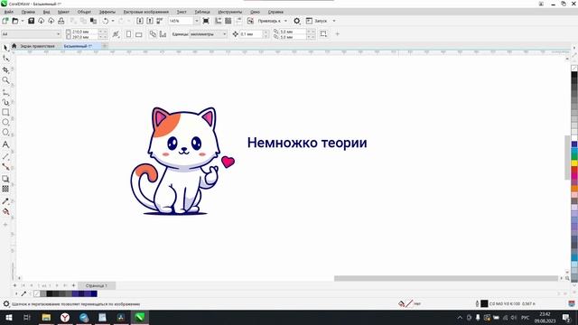Open Telegram from the taskbar
Viewport: 578px width, 325px height.
pos(84,317)
